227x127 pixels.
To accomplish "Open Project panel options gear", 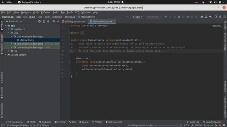I will [x=54, y=21].
